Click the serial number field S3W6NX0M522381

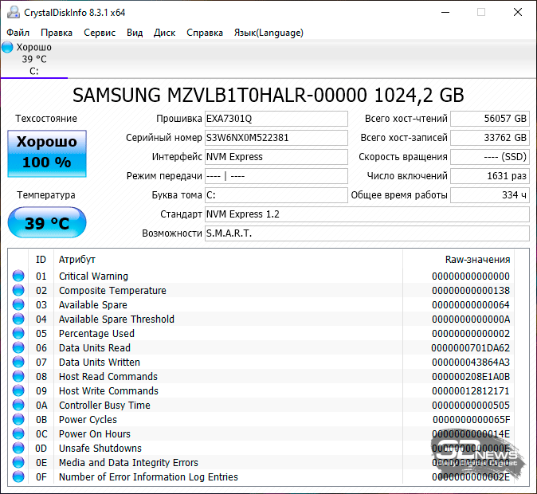276,138
